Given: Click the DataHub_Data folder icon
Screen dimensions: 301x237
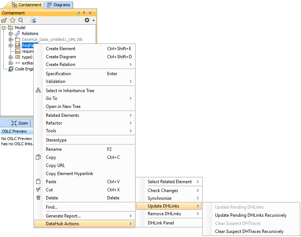Looking at the screenshot, I should tap(17, 40).
